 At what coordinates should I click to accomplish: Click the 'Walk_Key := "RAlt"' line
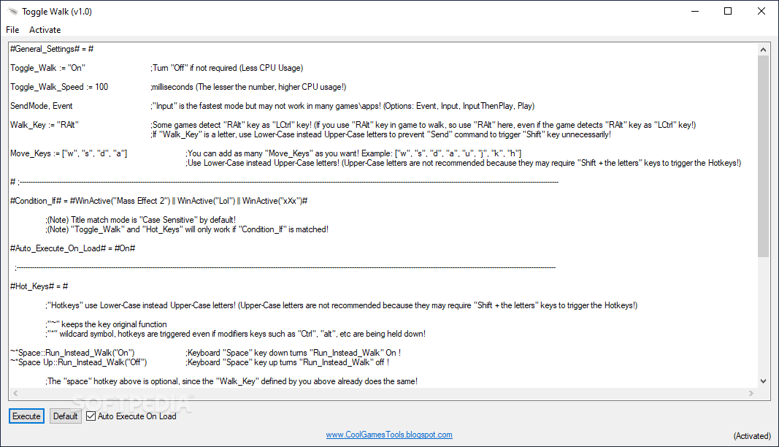coord(45,125)
